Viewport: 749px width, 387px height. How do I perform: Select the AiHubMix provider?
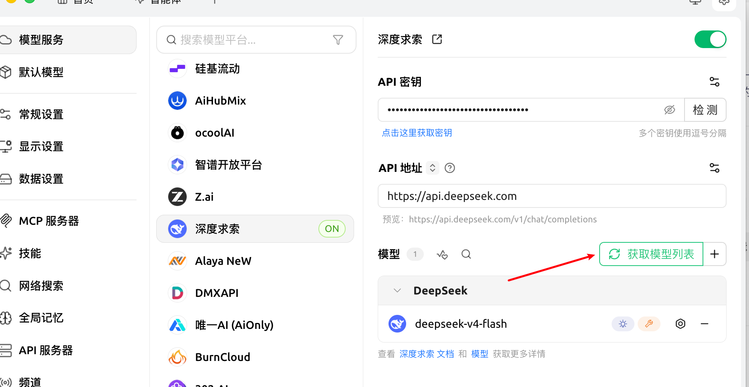click(255, 101)
